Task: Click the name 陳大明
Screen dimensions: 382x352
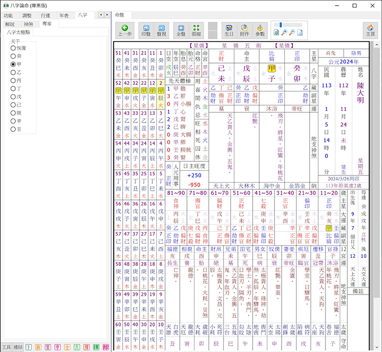Action: pyautogui.click(x=360, y=93)
